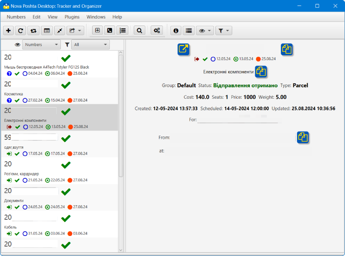Open settings with the gears icon
345x256 pixels.
157,30
